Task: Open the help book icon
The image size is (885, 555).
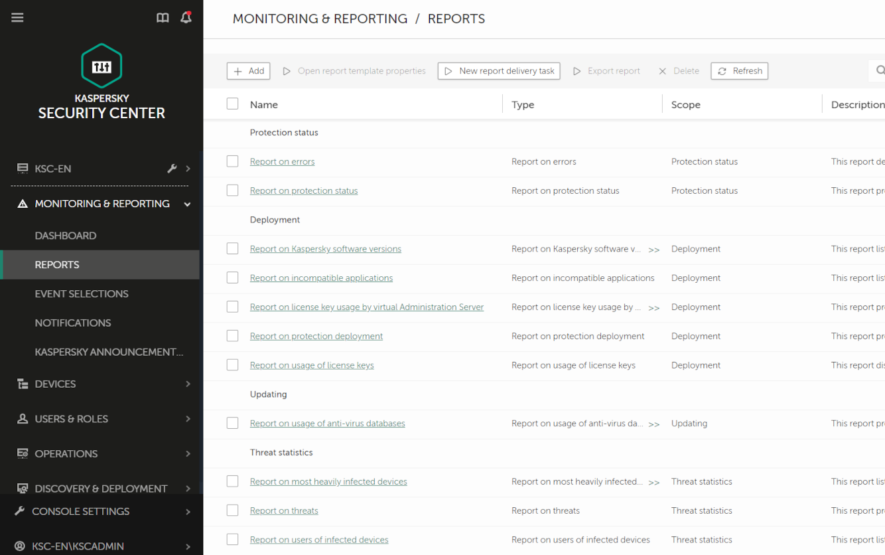Action: click(x=163, y=18)
